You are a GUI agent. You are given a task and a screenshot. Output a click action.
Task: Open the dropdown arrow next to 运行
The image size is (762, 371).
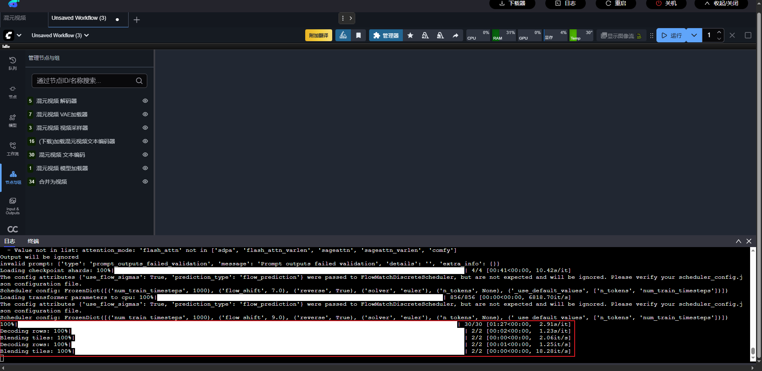694,35
